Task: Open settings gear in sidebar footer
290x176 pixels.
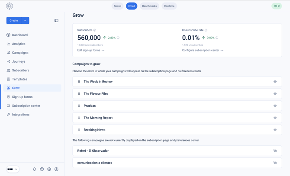Action: pyautogui.click(x=49, y=169)
